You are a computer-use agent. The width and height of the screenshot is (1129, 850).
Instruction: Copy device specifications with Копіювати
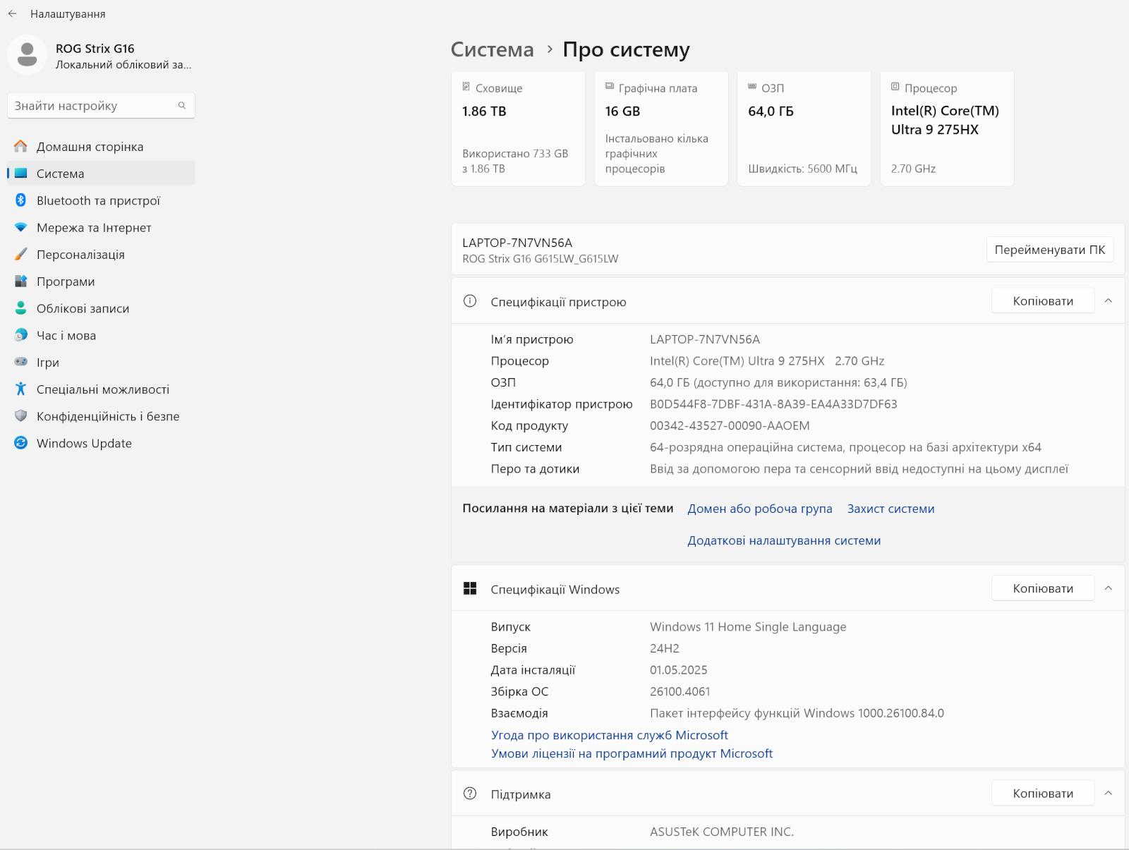[x=1043, y=301]
